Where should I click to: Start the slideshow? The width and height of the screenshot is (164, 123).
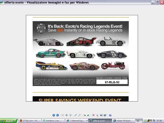coord(70,115)
